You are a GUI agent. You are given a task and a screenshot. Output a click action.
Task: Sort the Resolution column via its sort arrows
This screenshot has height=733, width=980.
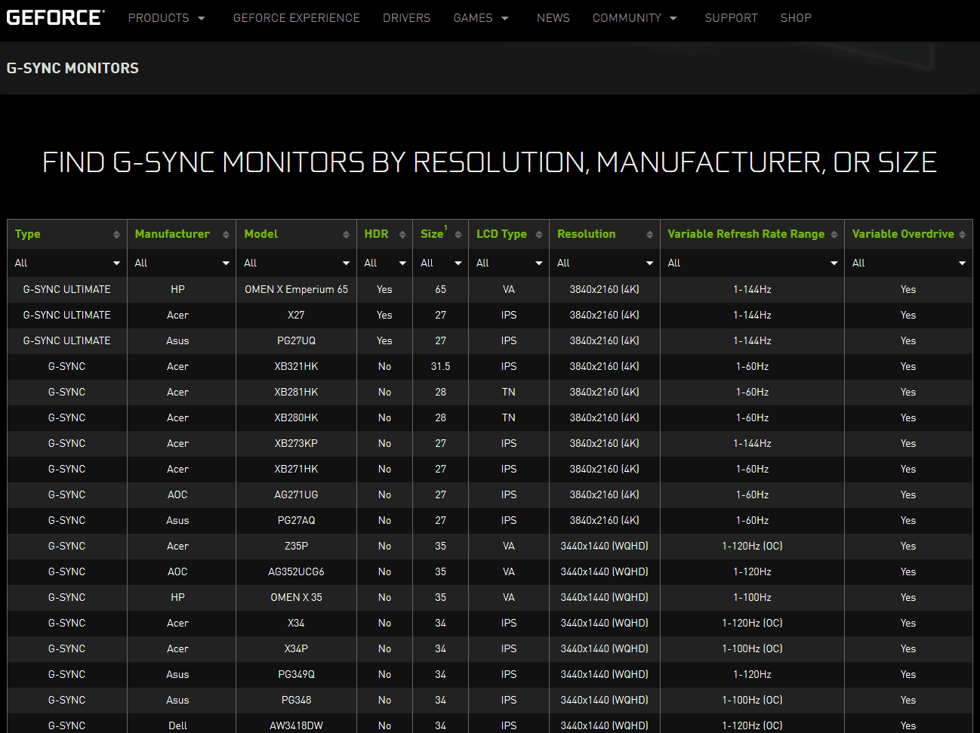pyautogui.click(x=649, y=234)
